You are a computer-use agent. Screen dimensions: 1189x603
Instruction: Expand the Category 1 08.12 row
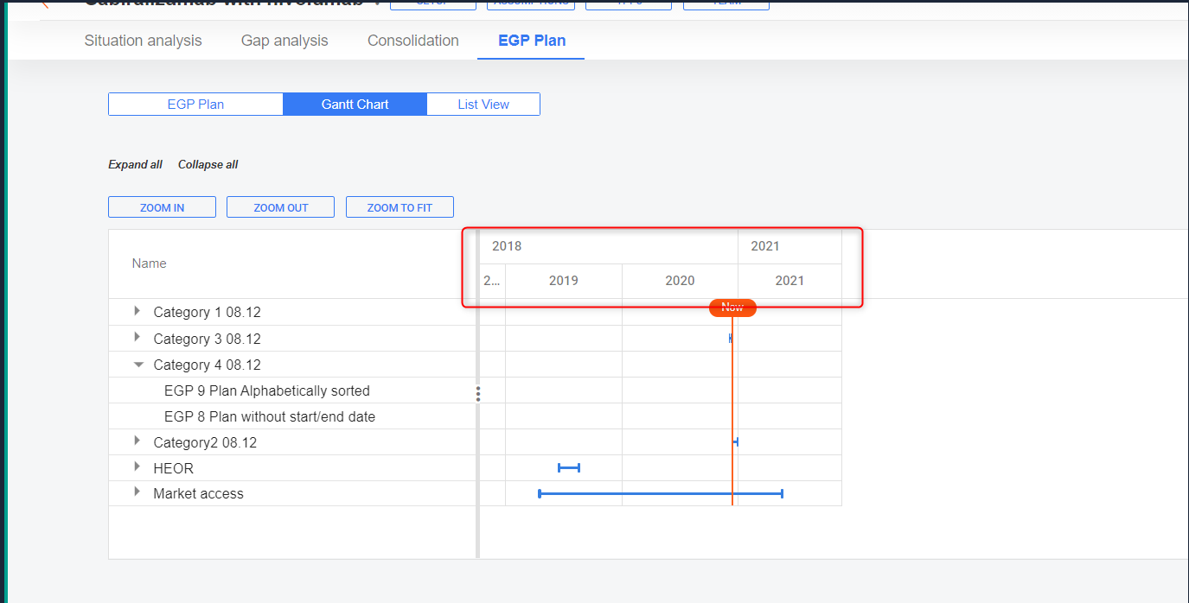[137, 311]
